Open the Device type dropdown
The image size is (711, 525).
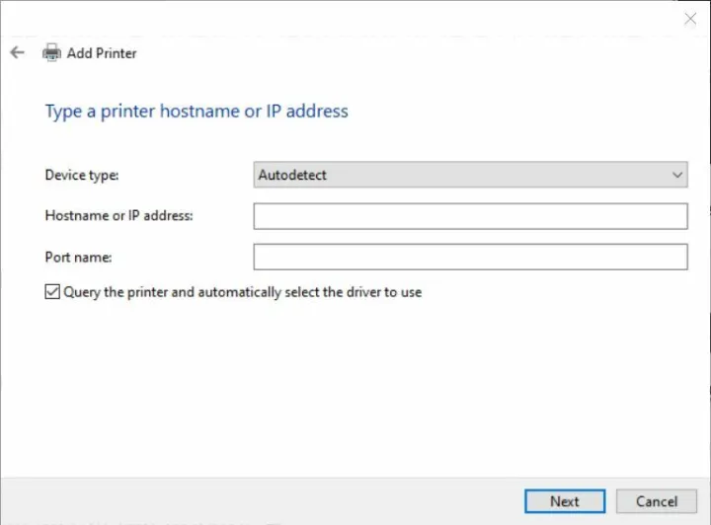pyautogui.click(x=470, y=175)
